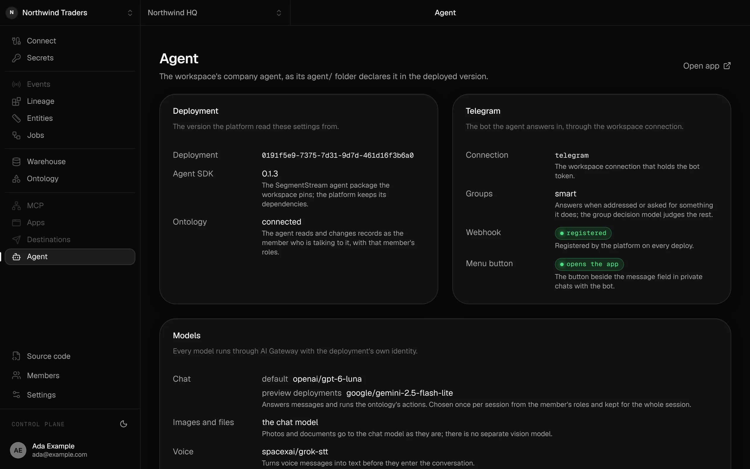Click the MCP network icon
This screenshot has width=750, height=469.
click(x=16, y=205)
